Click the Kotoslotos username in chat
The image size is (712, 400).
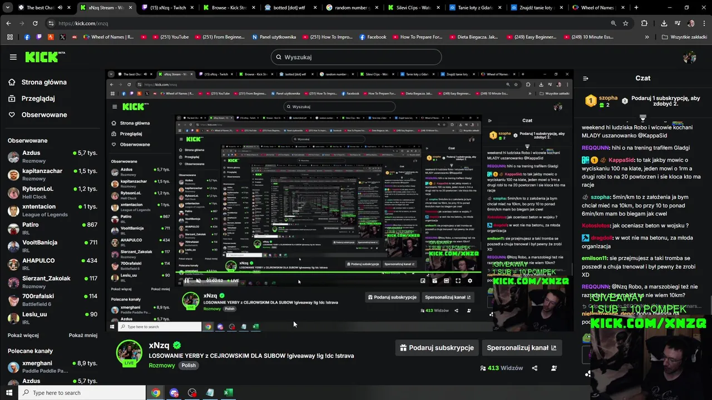[x=596, y=226]
